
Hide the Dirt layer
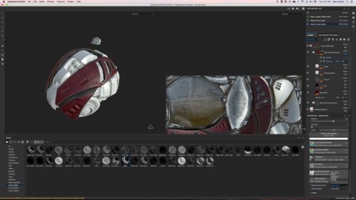pyautogui.click(x=308, y=86)
